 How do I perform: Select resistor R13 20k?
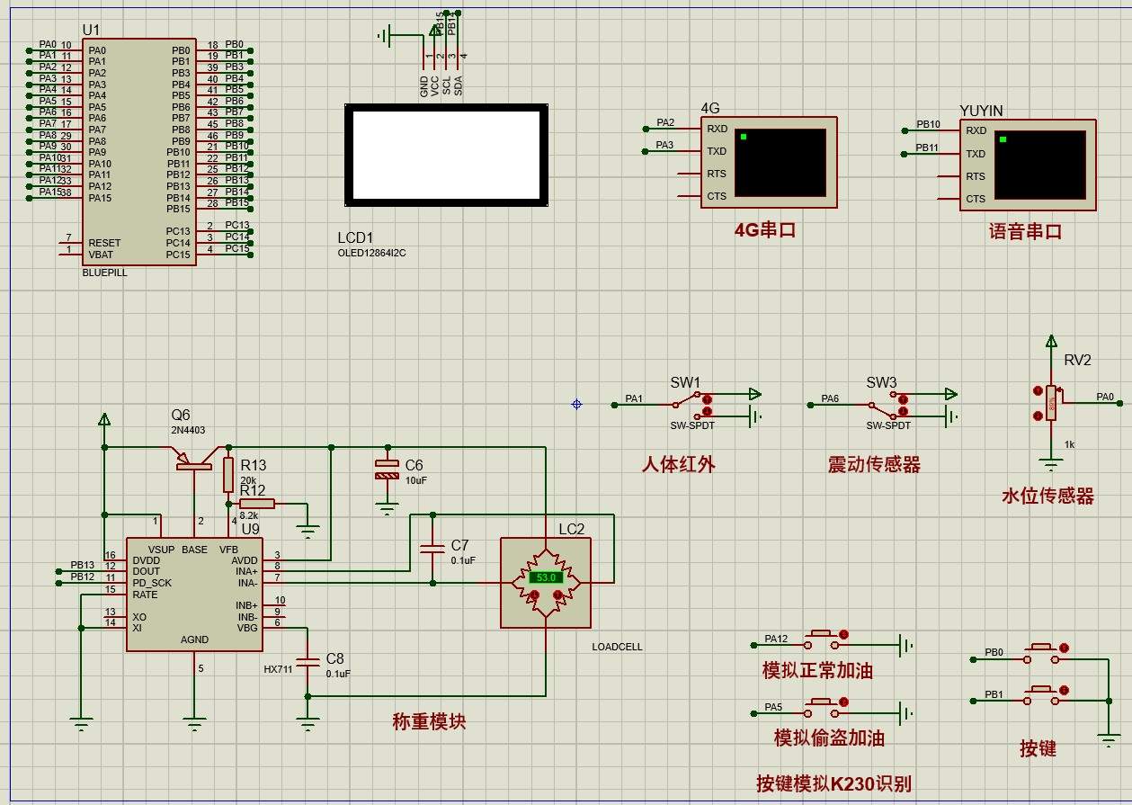[227, 473]
